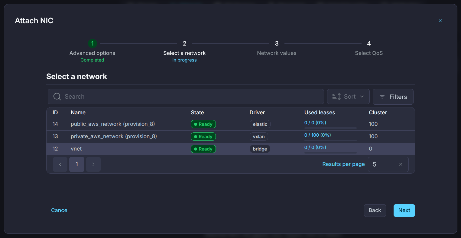Clear the results per page value
The height and width of the screenshot is (238, 461).
tap(401, 164)
